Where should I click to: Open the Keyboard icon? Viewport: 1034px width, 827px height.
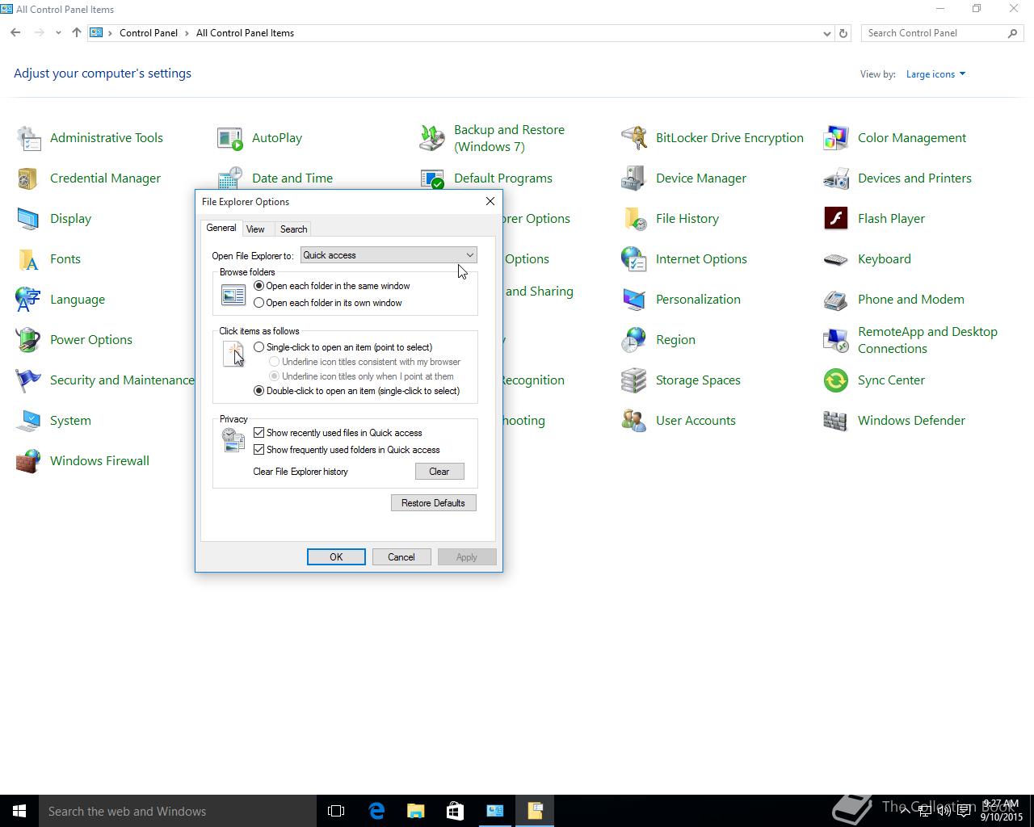[x=836, y=259]
